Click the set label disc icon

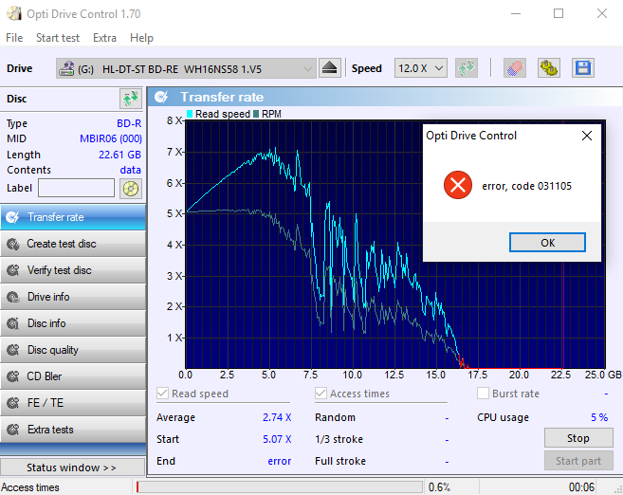(x=131, y=189)
